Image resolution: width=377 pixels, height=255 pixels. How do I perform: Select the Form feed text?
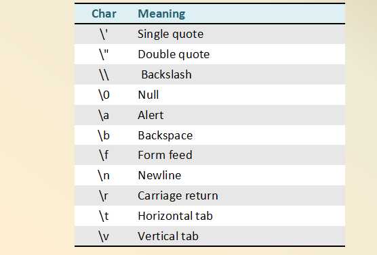(x=165, y=155)
